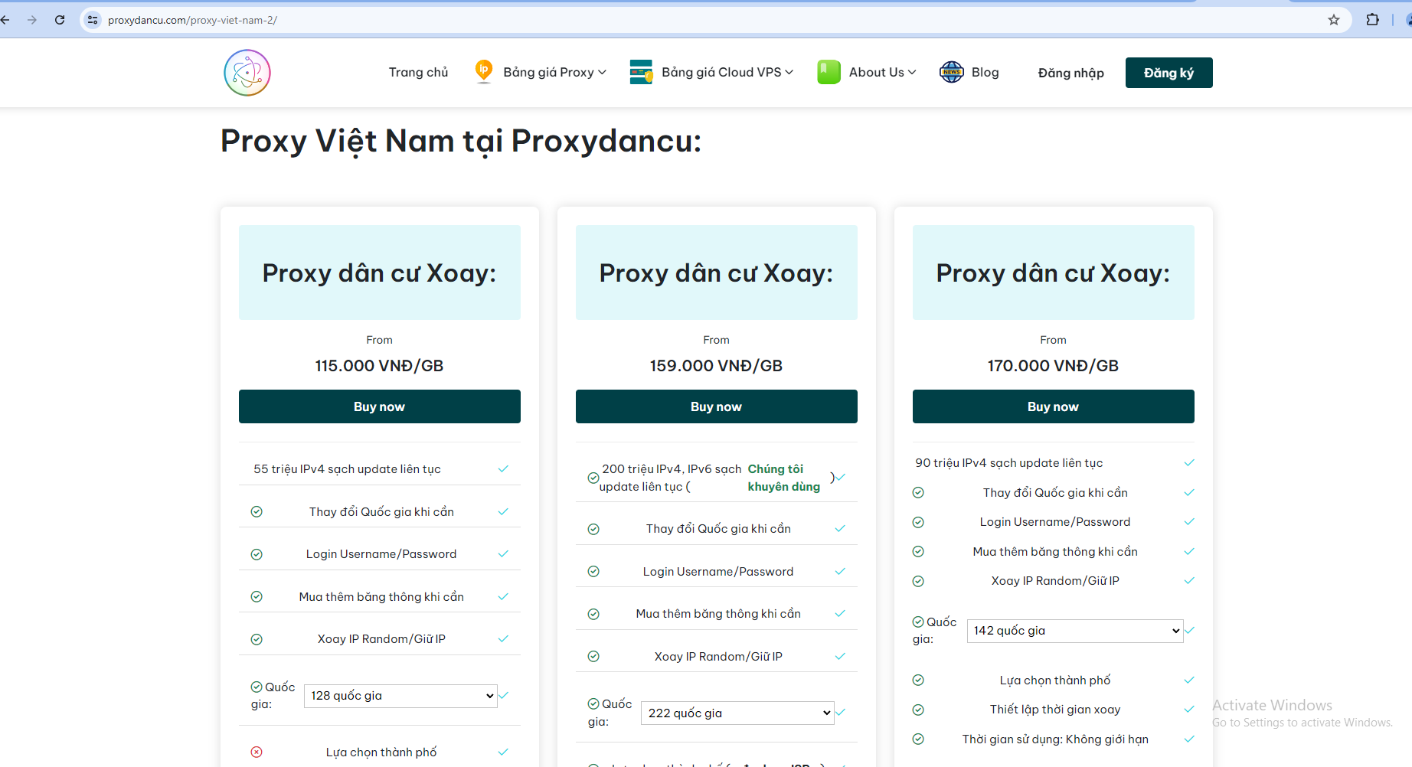Click check icon left of 200 triệu IPv4, IPv6
The height and width of the screenshot is (767, 1412).
[593, 478]
